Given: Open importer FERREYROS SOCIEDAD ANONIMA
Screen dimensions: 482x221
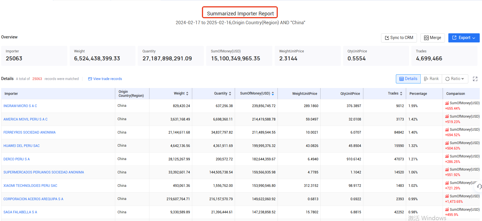Looking at the screenshot, I should click(29, 132).
